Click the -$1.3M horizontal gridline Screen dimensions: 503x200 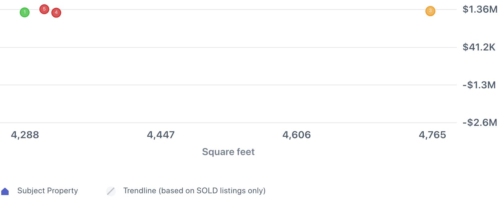(x=228, y=85)
